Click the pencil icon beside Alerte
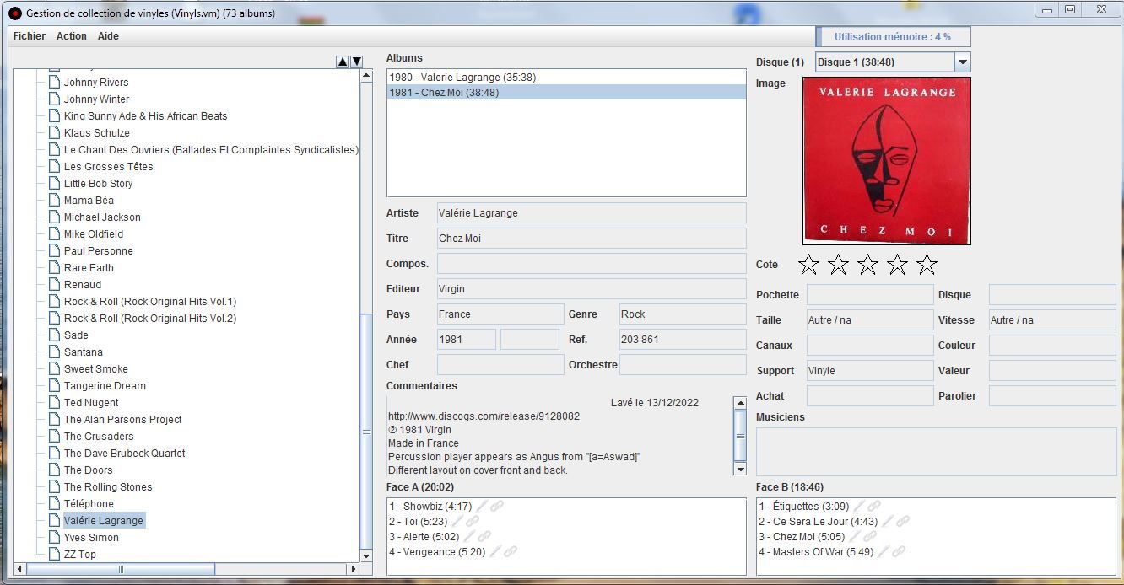The image size is (1124, 585). coord(469,536)
